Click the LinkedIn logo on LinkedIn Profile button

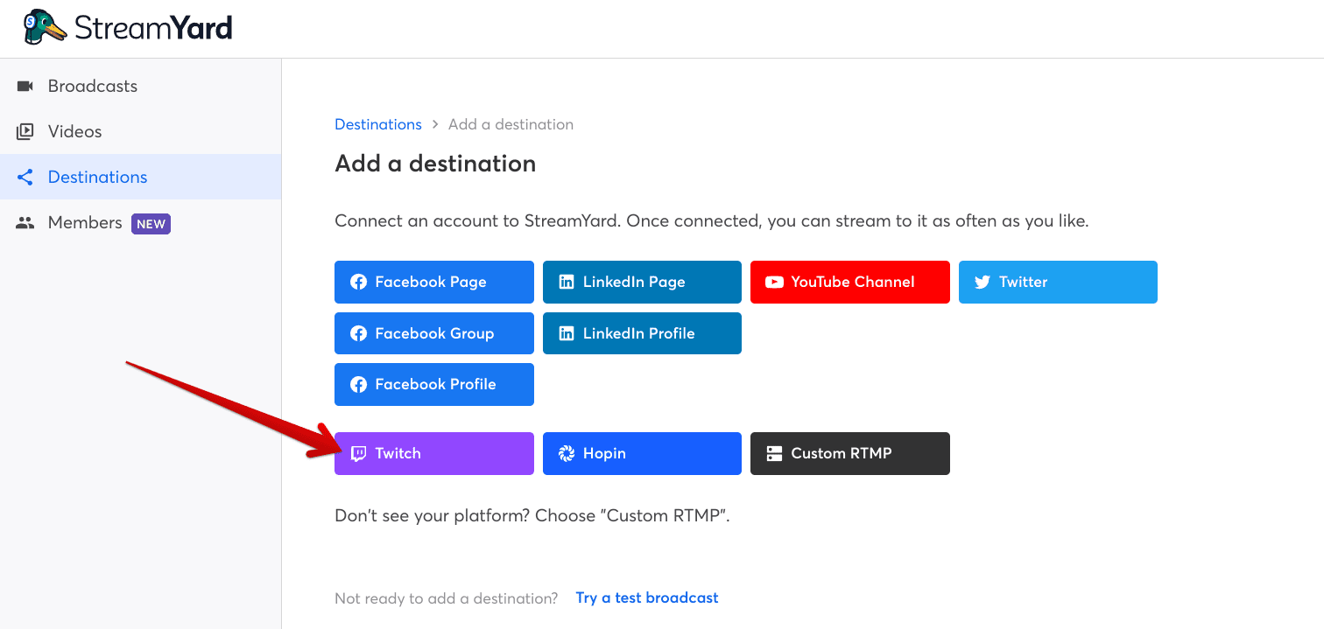tap(567, 333)
